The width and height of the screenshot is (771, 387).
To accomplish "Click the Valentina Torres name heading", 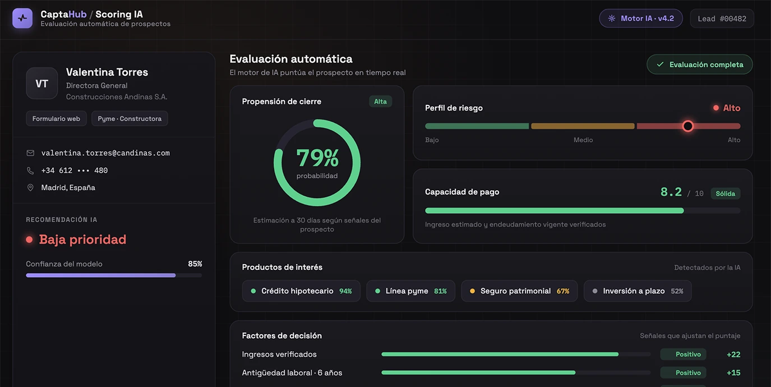I will click(x=107, y=72).
